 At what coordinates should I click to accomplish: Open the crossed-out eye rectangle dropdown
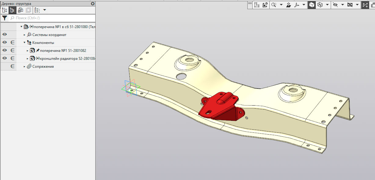[357, 5]
